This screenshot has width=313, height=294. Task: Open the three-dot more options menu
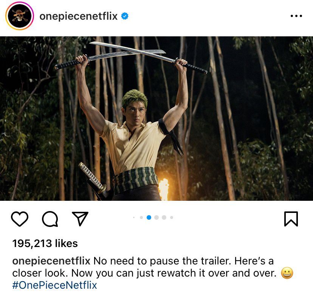tap(296, 16)
